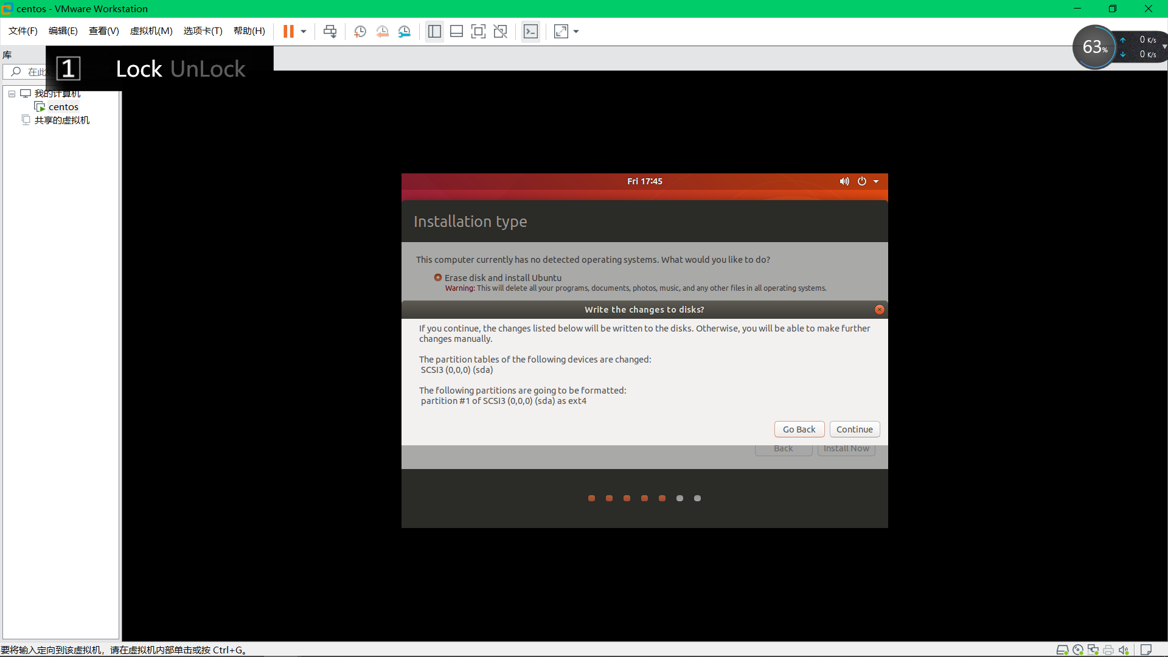Image resolution: width=1168 pixels, height=657 pixels.
Task: Open the 虚拟机(M) menu
Action: [151, 31]
